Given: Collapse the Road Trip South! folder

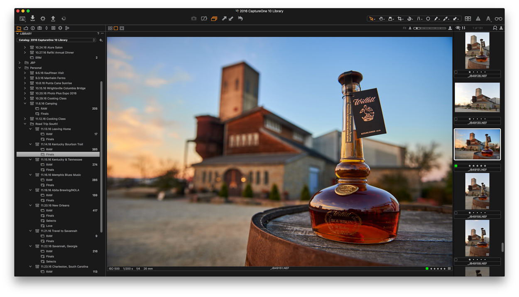Looking at the screenshot, I should tap(25, 124).
